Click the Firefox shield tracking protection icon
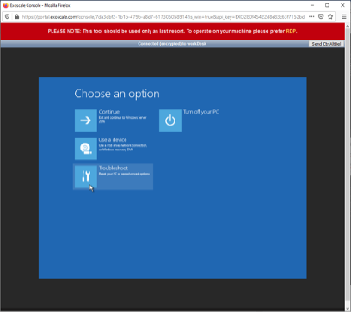This screenshot has width=351, height=313. pos(8,16)
